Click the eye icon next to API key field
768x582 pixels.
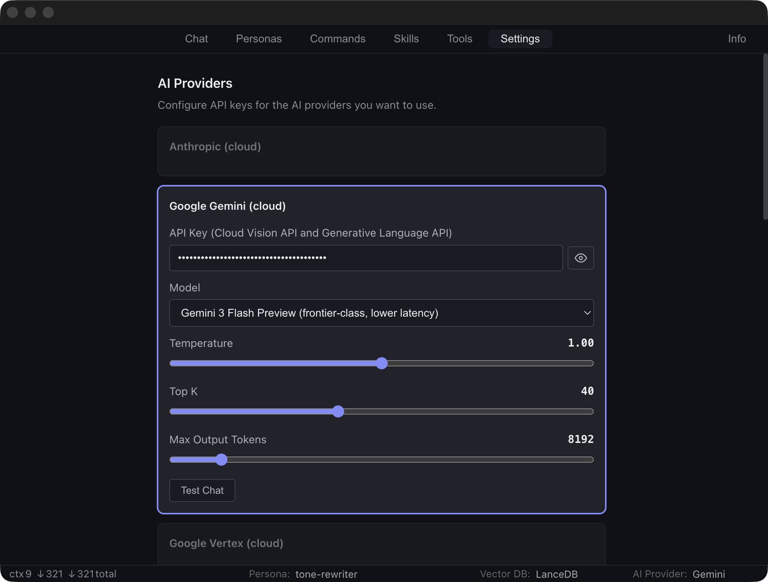580,258
